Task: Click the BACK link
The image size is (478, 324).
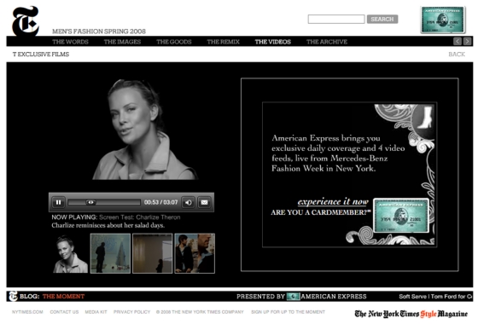Action: 457,55
